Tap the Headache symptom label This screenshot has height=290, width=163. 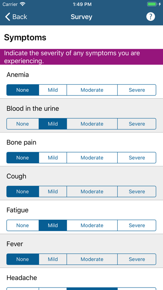pos(22,278)
